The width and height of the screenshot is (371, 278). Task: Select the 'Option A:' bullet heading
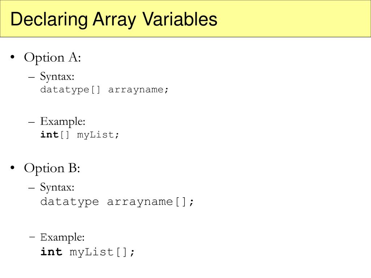(x=52, y=58)
